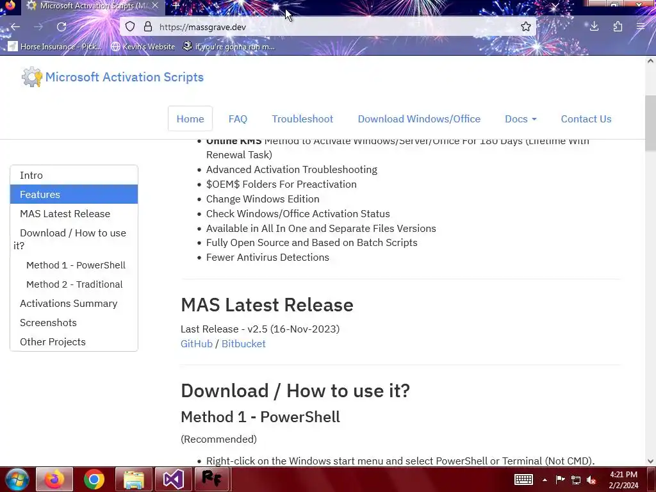Image resolution: width=656 pixels, height=492 pixels.
Task: Click '$OEM$ Folders For Preactivation' list item
Action: (x=282, y=184)
